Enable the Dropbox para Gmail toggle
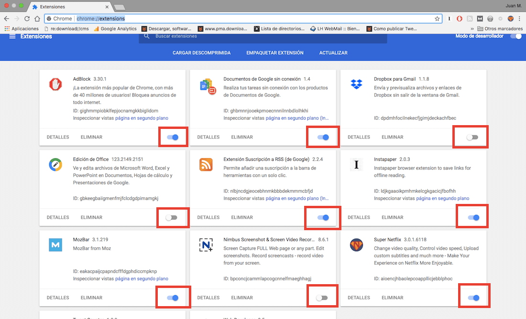The image size is (526, 319). pyautogui.click(x=472, y=137)
